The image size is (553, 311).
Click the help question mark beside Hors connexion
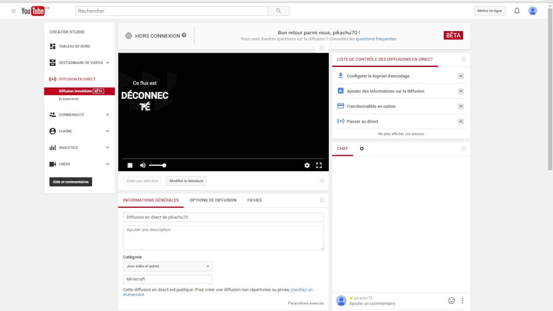click(x=184, y=35)
